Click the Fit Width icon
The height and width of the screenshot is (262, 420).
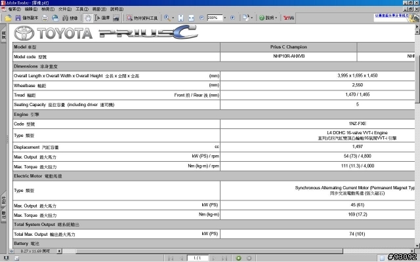tap(191, 18)
